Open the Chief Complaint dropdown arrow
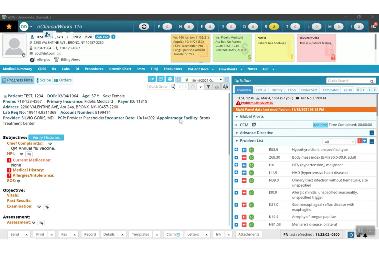This screenshot has height=253, width=379. point(50,144)
